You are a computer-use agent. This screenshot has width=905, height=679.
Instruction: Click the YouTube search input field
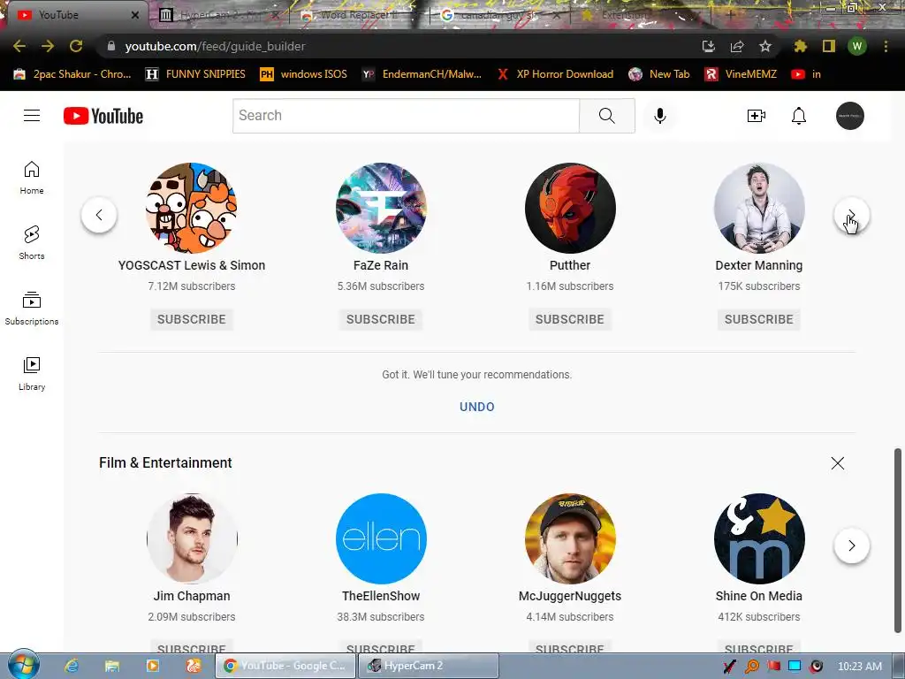coord(406,116)
